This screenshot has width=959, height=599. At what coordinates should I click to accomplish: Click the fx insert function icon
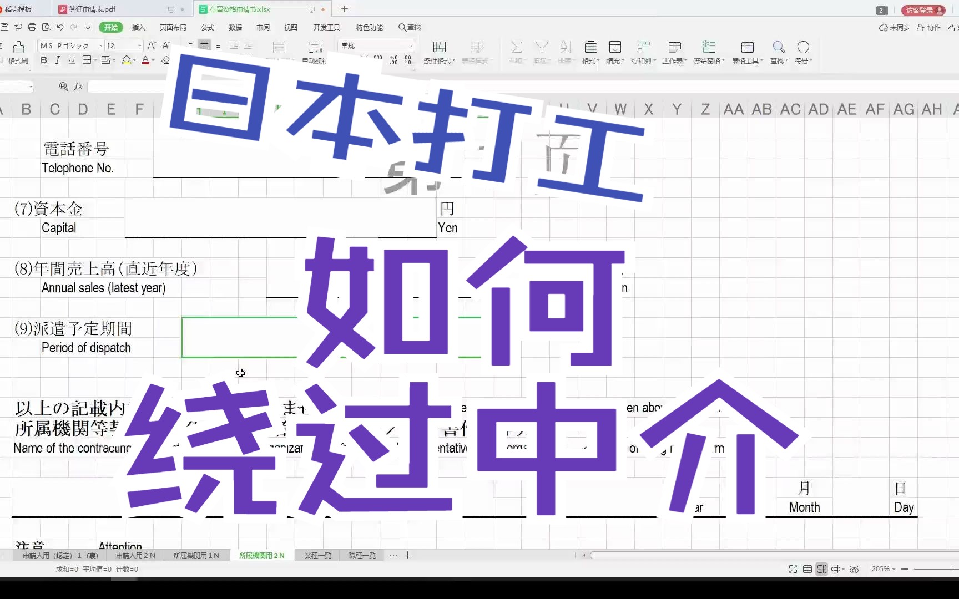pos(78,86)
